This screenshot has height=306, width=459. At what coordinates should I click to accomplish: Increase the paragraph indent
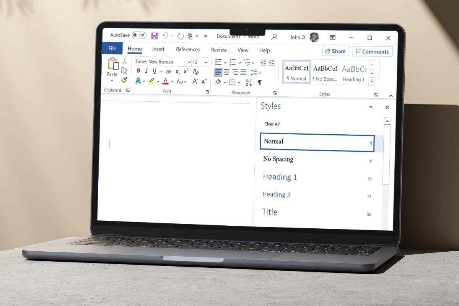(272, 63)
